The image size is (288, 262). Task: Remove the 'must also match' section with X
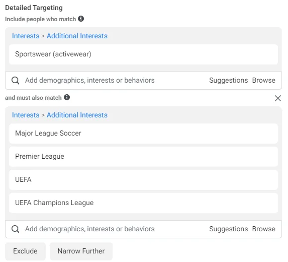(x=278, y=98)
